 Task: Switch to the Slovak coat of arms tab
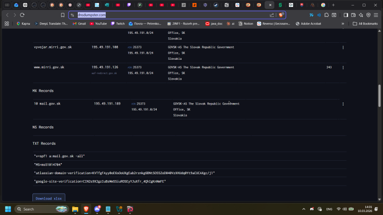click(302, 5)
